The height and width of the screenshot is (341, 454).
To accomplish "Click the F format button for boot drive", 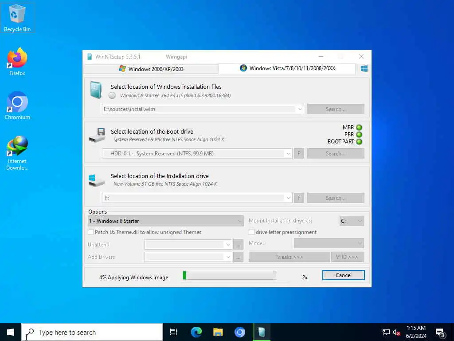I will pos(299,153).
